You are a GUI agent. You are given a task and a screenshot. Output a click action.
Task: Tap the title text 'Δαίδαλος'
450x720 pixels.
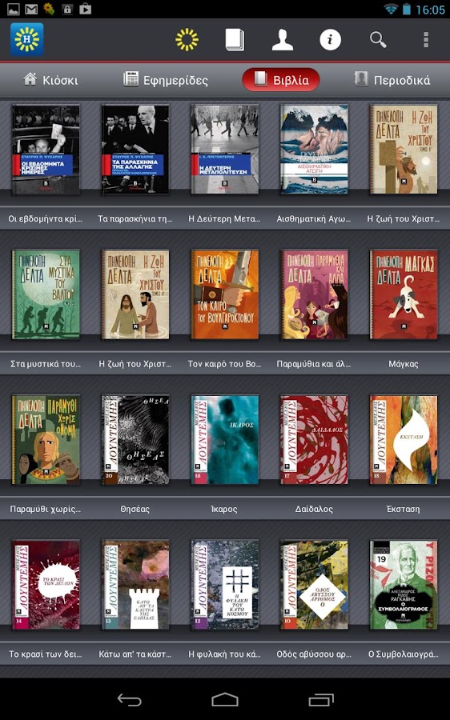pos(315,510)
